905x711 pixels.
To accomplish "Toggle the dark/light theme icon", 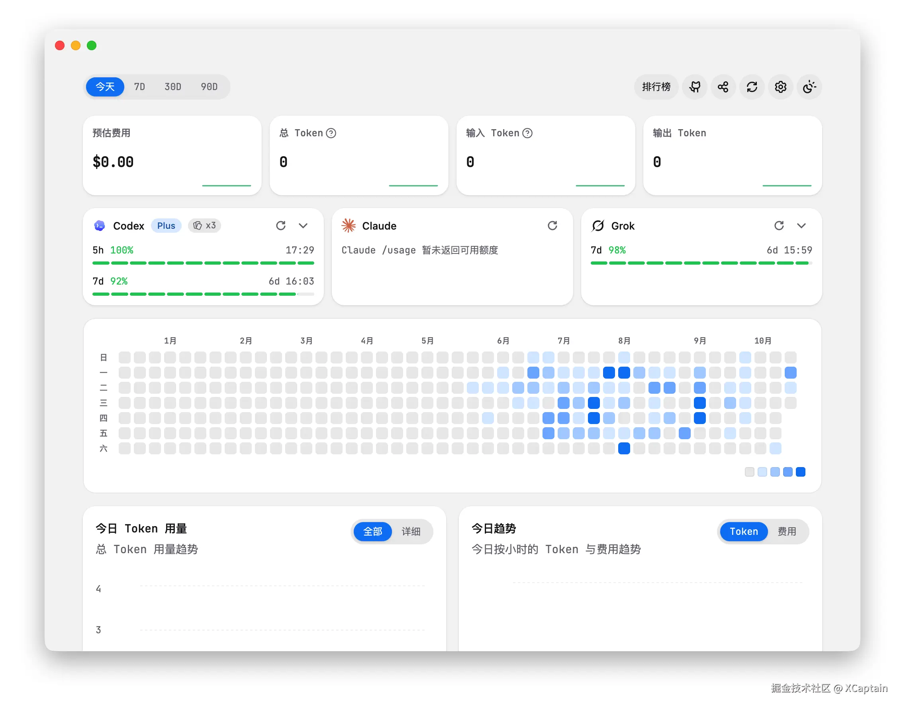I will coord(809,86).
